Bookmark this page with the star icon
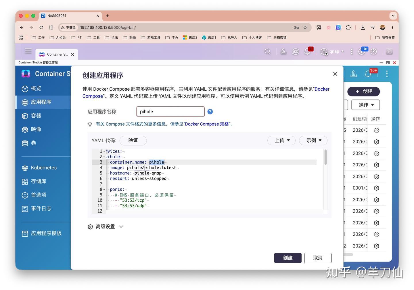This screenshot has height=290, width=414. click(x=305, y=28)
